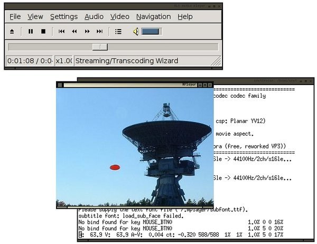
Task: Open the Video menu
Action: (120, 16)
